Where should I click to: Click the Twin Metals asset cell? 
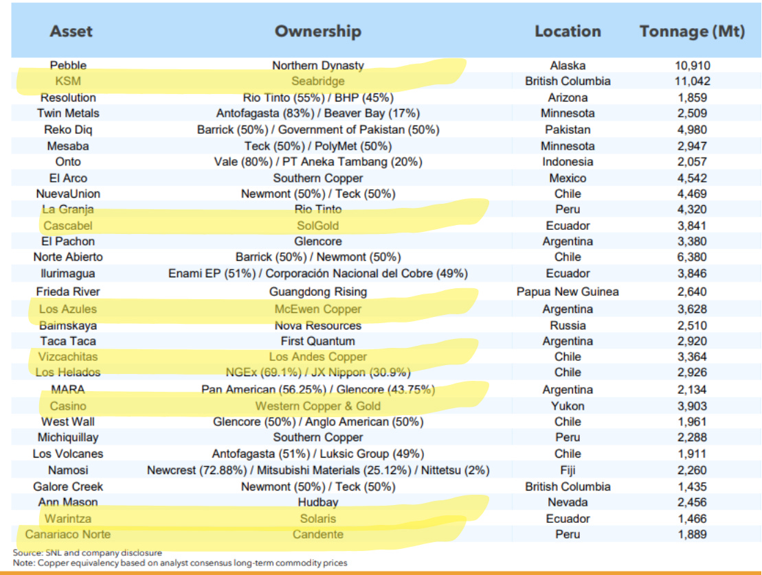[x=68, y=113]
